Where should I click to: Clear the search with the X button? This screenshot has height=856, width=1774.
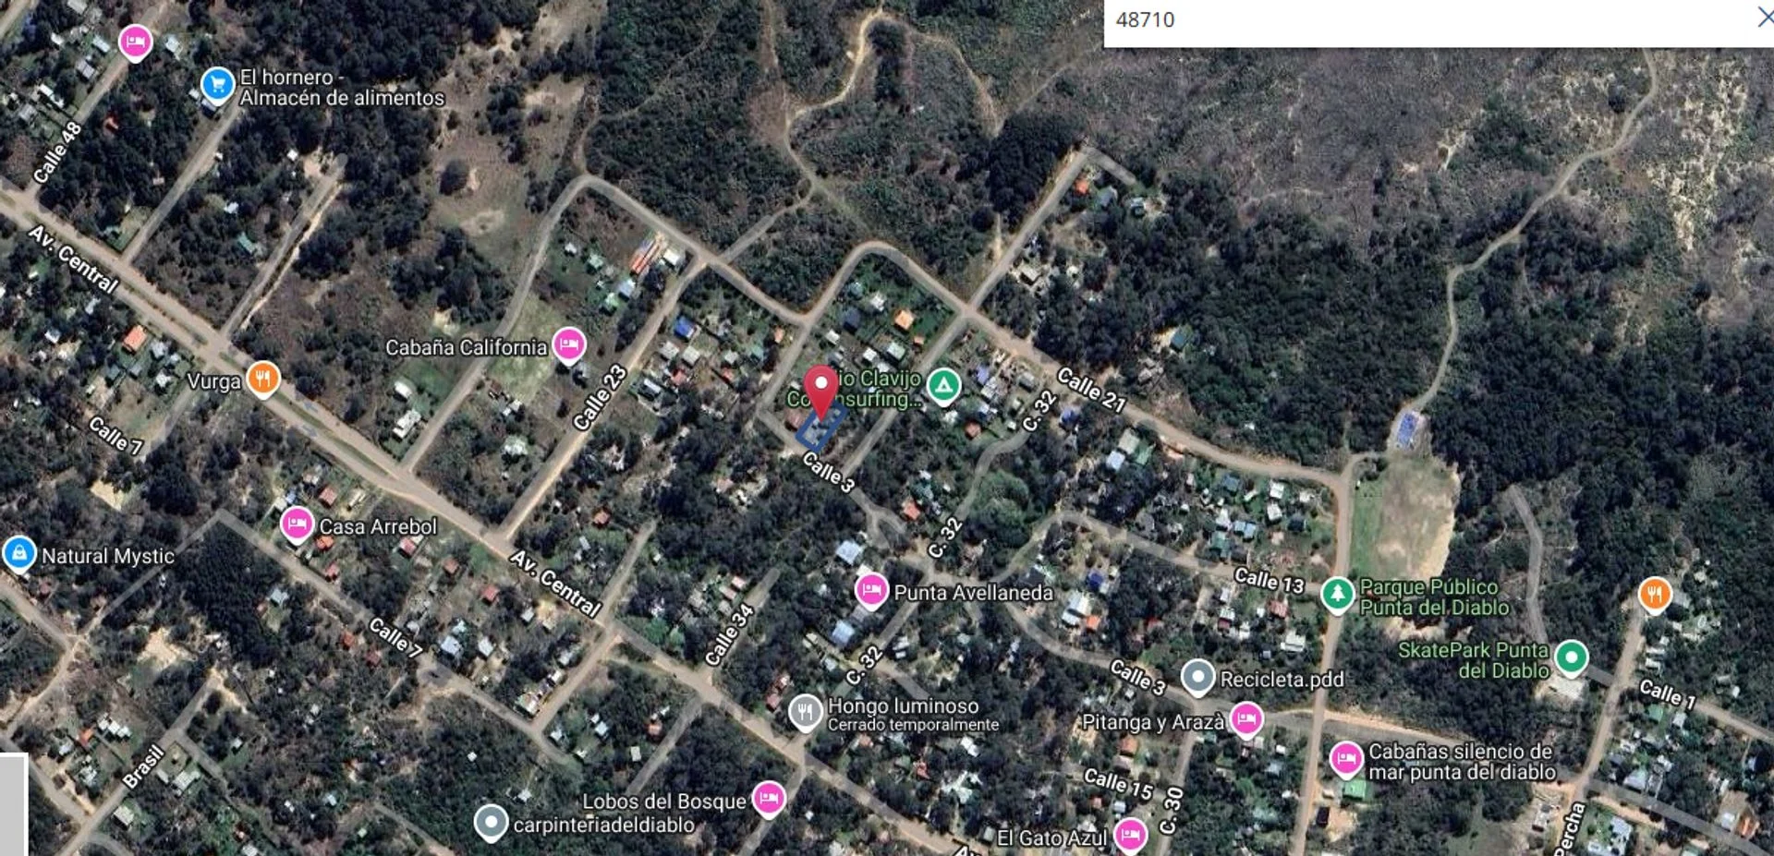coord(1765,18)
